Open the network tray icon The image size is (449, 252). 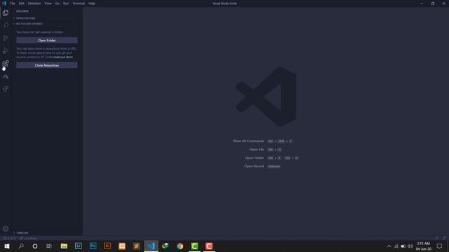(396, 246)
